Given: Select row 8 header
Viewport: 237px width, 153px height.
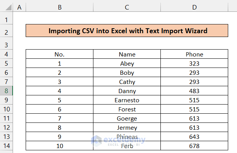Looking at the screenshot, I should point(7,91).
